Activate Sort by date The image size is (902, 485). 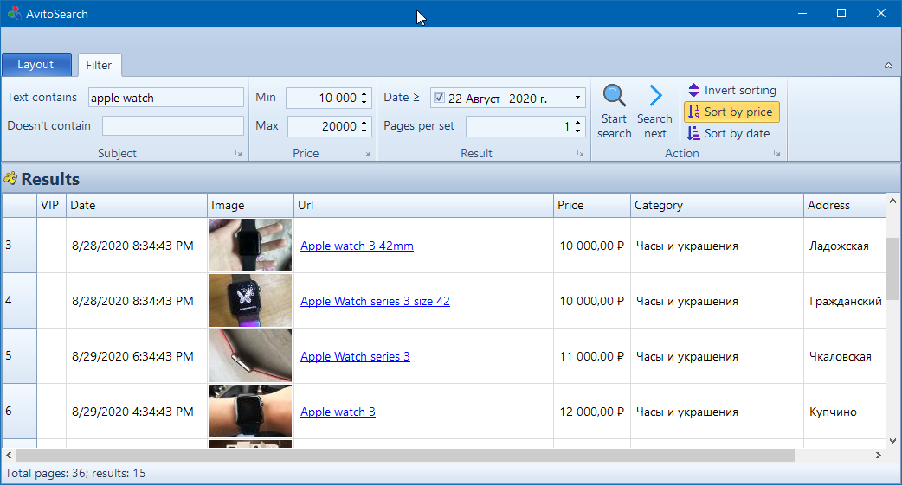click(x=729, y=133)
